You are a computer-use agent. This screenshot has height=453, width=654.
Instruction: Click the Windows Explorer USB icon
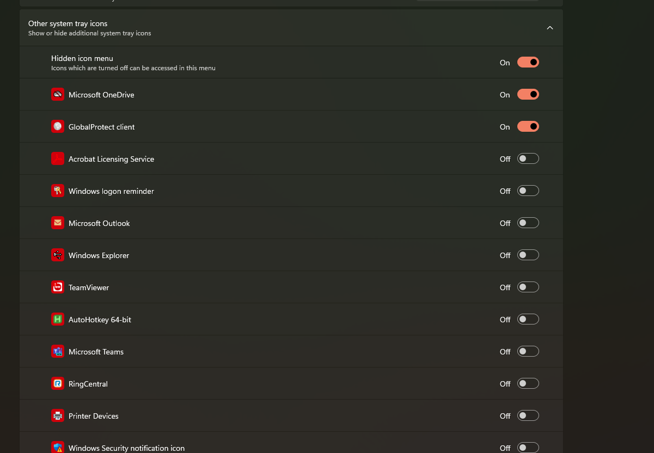pos(58,255)
